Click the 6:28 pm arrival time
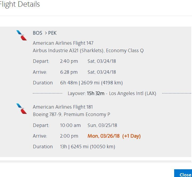The width and height of the screenshot is (192, 177). [x=69, y=72]
